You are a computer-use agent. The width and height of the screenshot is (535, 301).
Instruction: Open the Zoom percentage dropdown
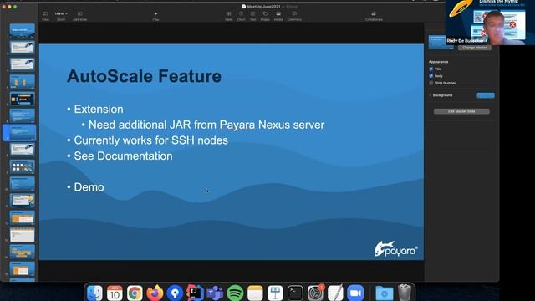click(x=61, y=13)
